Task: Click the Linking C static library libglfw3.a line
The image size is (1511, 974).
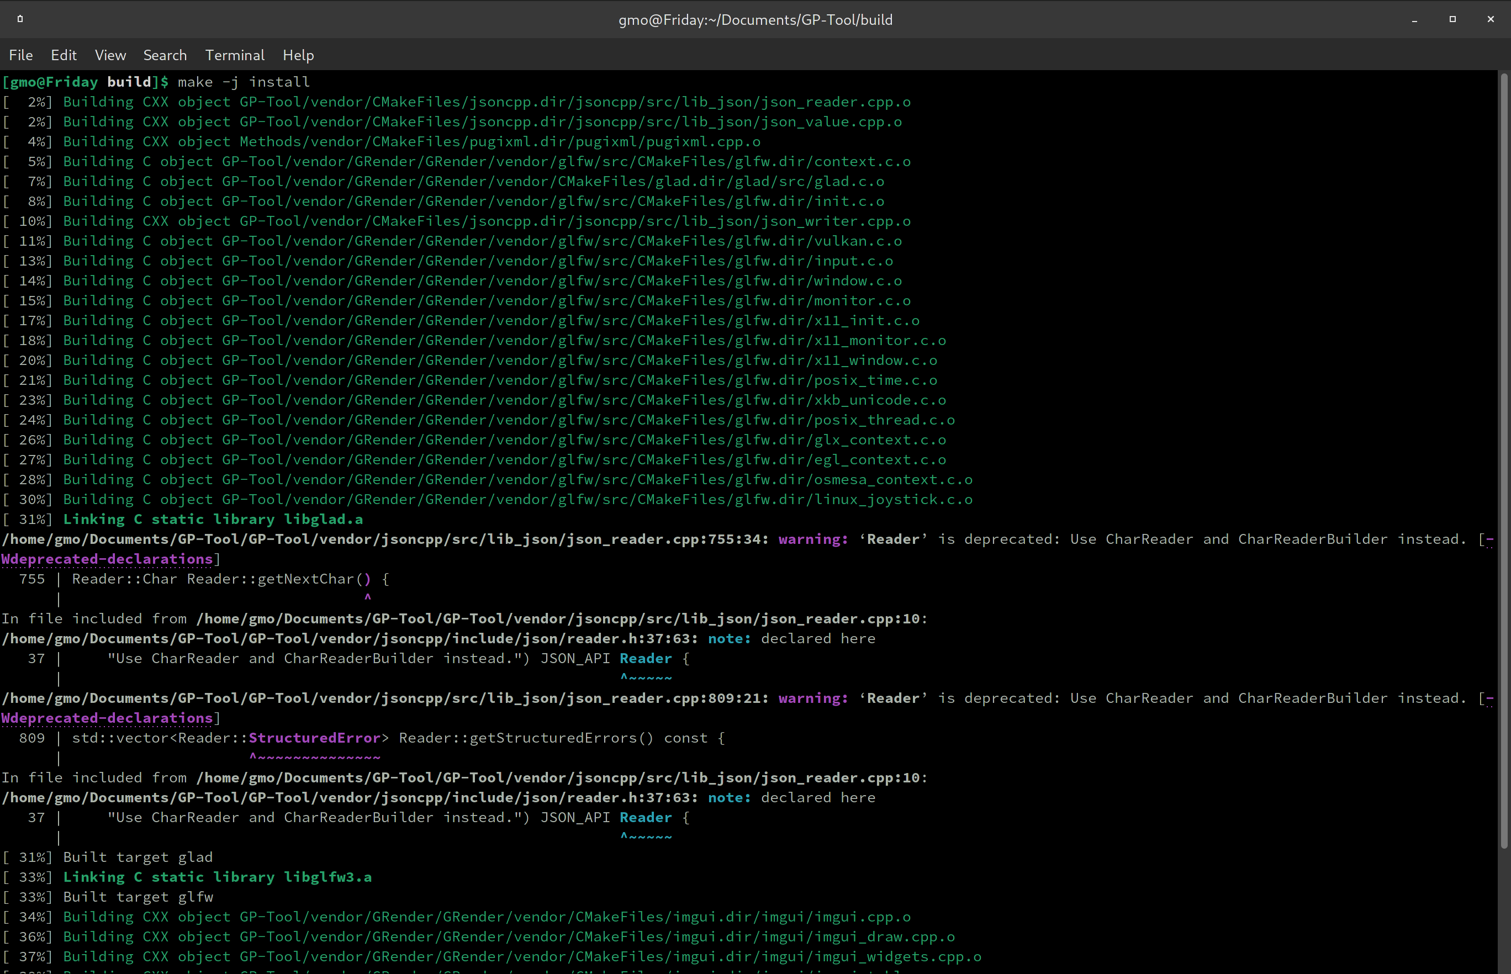Action: click(217, 877)
